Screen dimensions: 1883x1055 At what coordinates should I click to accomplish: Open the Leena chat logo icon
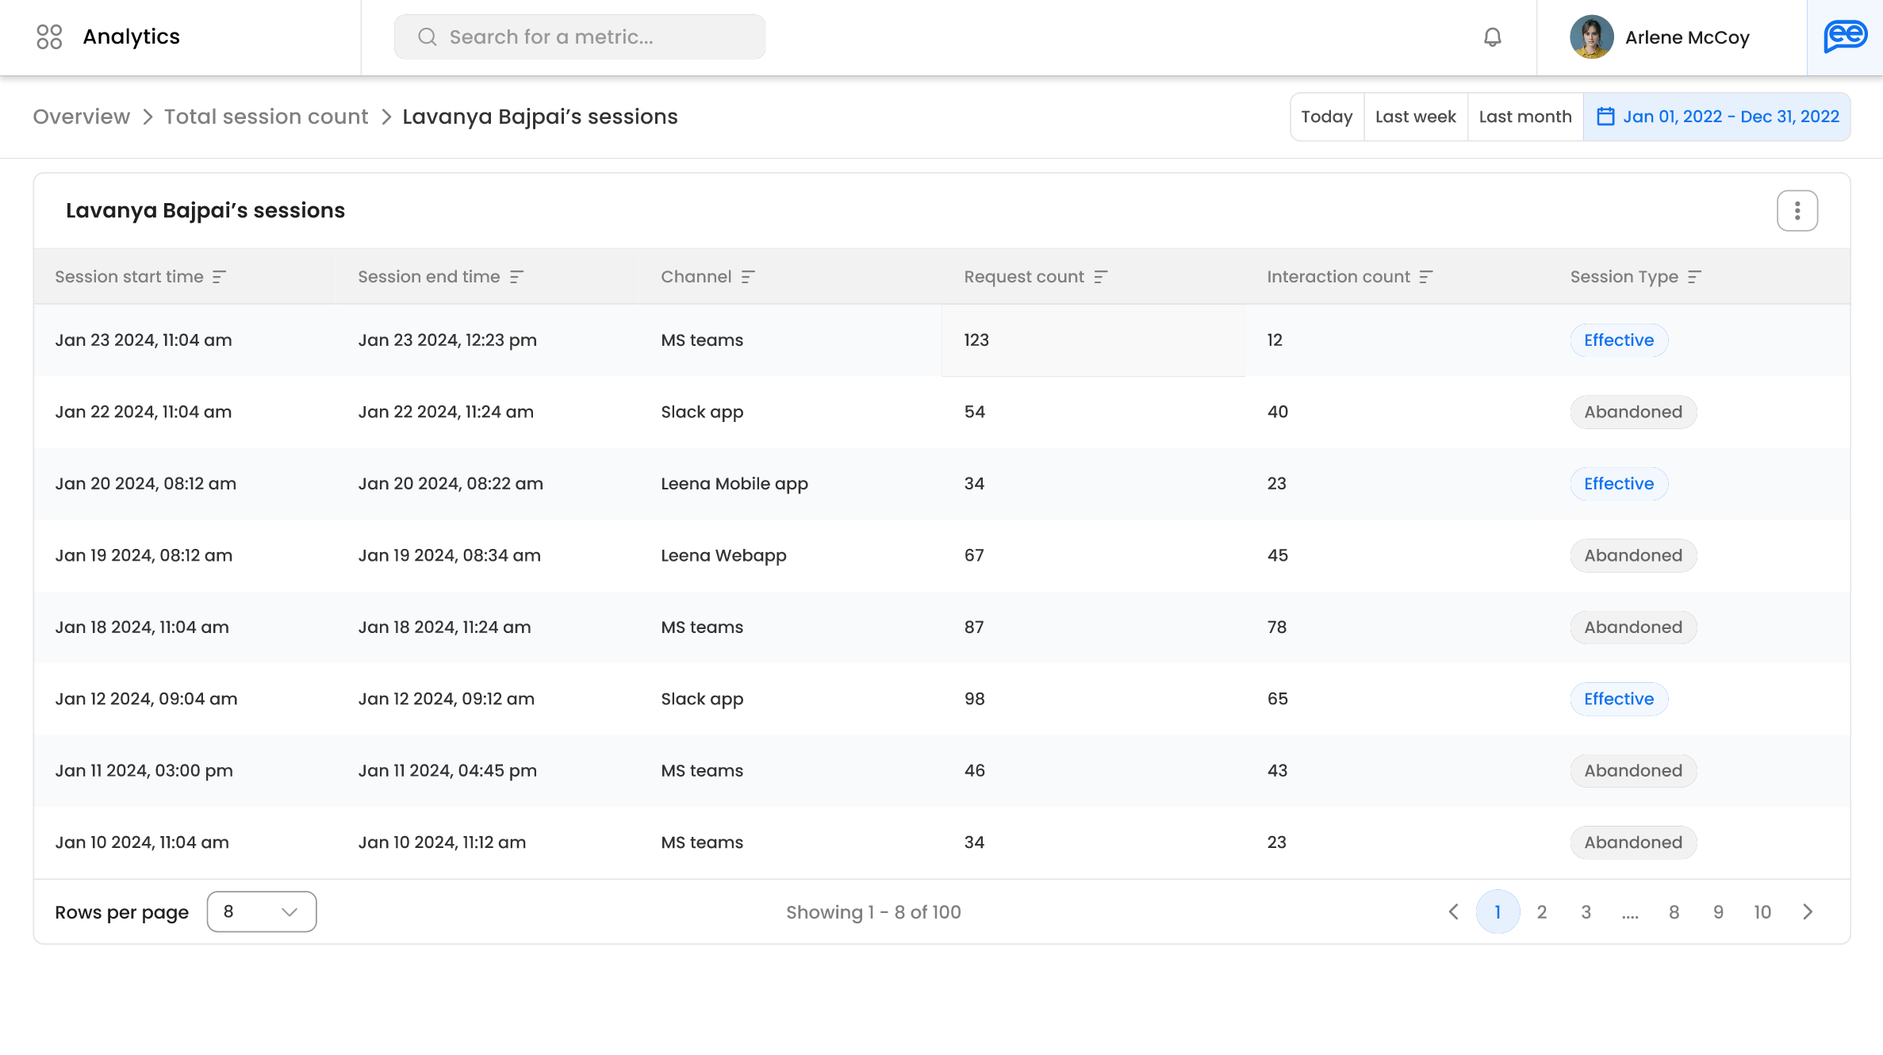1845,37
